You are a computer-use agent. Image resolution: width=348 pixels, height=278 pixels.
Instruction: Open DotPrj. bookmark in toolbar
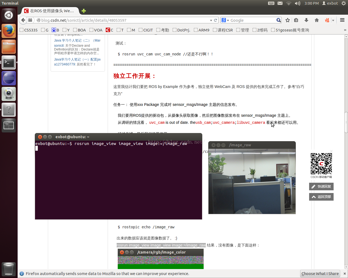coord(181,30)
